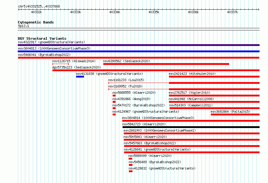268x183 pixels.
Task: Open nsv5470172 ByrskaBishop2022 label
Action: pos(139,105)
